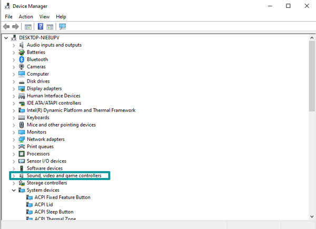Select the System devices label
The width and height of the screenshot is (316, 229).
[x=43, y=190]
